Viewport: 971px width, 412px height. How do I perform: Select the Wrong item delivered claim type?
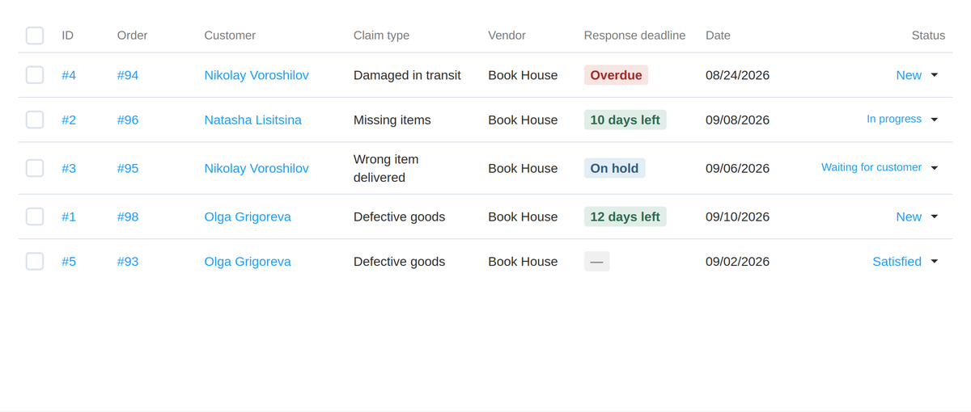pyautogui.click(x=386, y=168)
